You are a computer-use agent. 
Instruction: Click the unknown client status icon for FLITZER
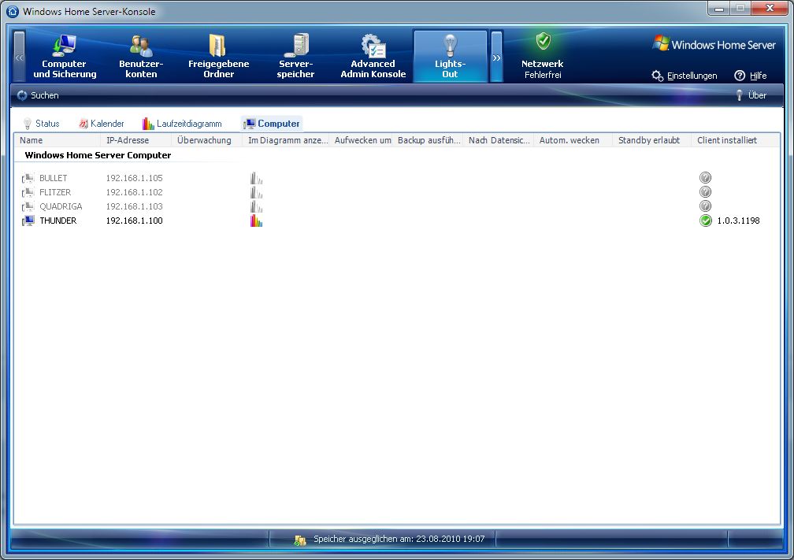pyautogui.click(x=706, y=192)
